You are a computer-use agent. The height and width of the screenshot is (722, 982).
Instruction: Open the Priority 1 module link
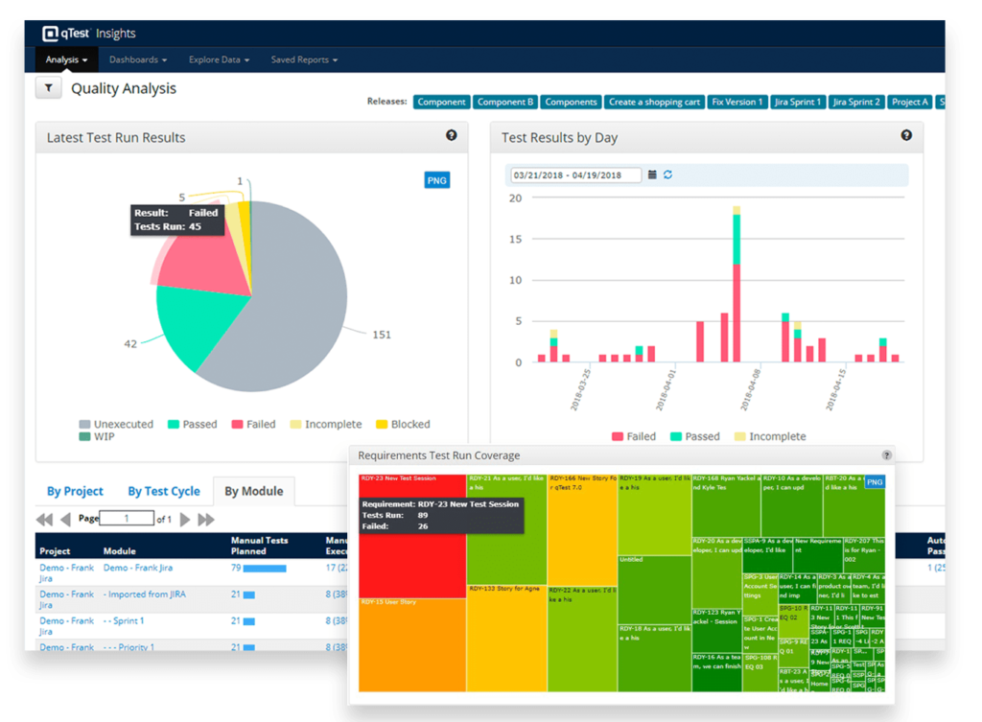(x=129, y=647)
